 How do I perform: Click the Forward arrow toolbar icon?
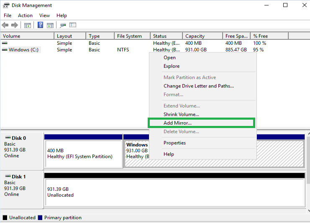coord(15,25)
